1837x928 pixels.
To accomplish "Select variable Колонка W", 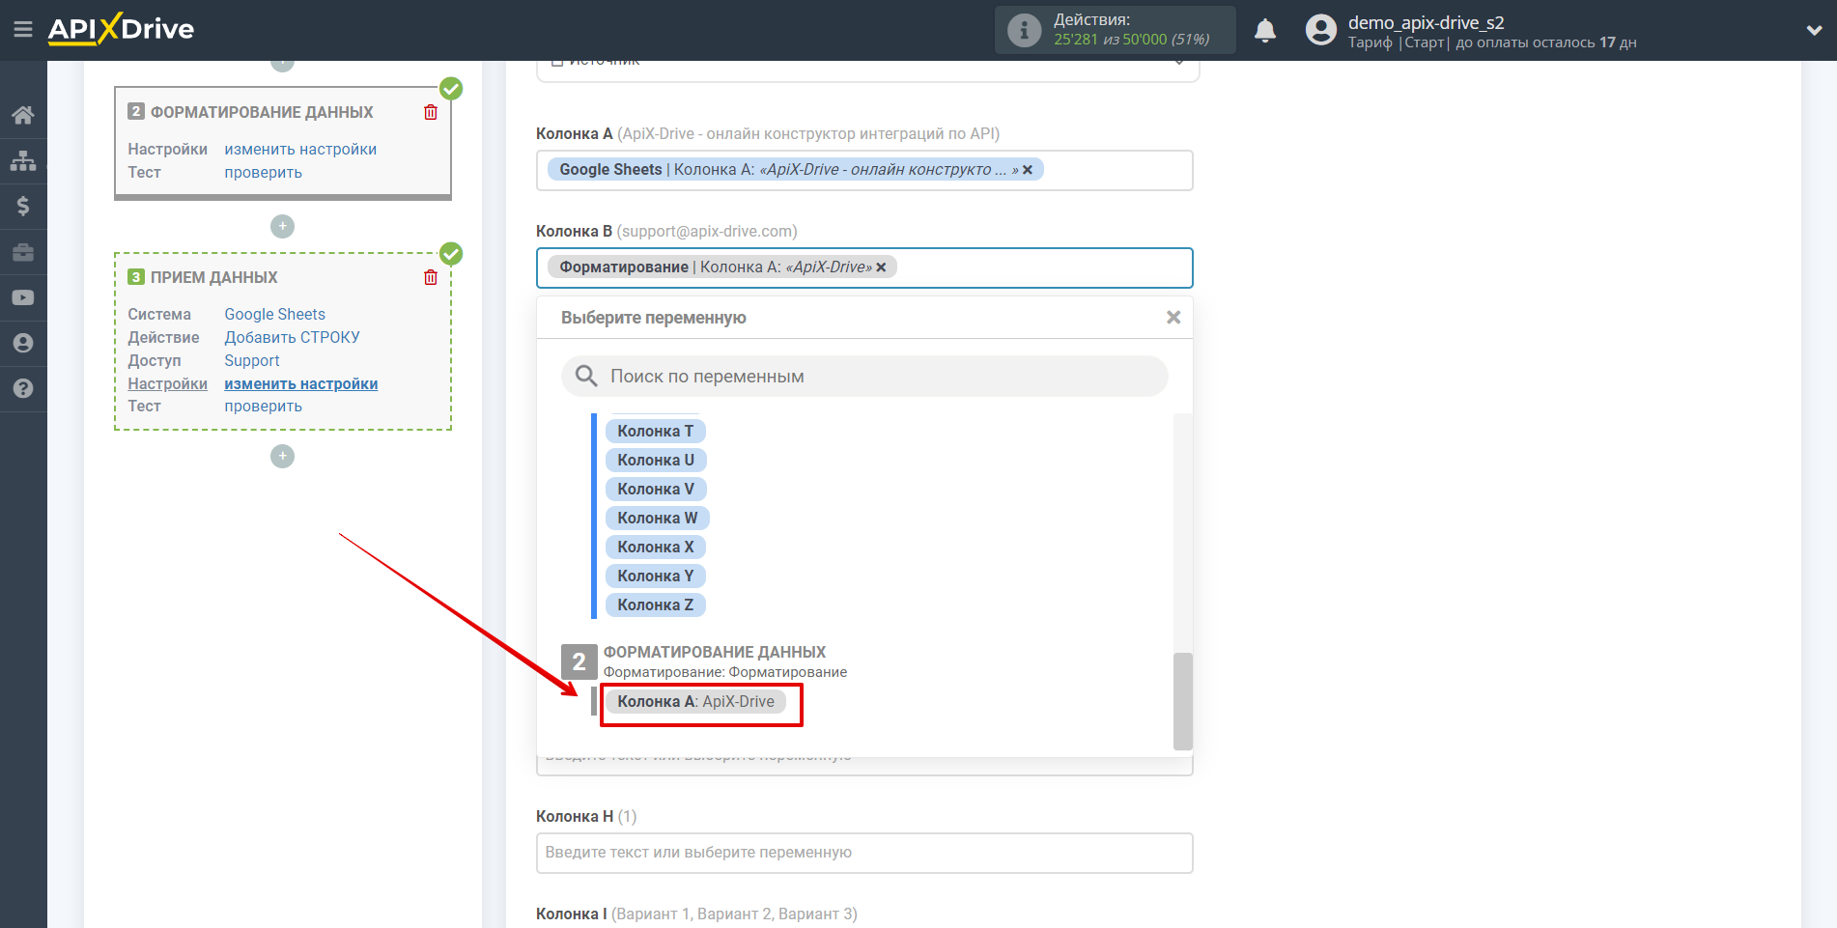I will coord(658,518).
